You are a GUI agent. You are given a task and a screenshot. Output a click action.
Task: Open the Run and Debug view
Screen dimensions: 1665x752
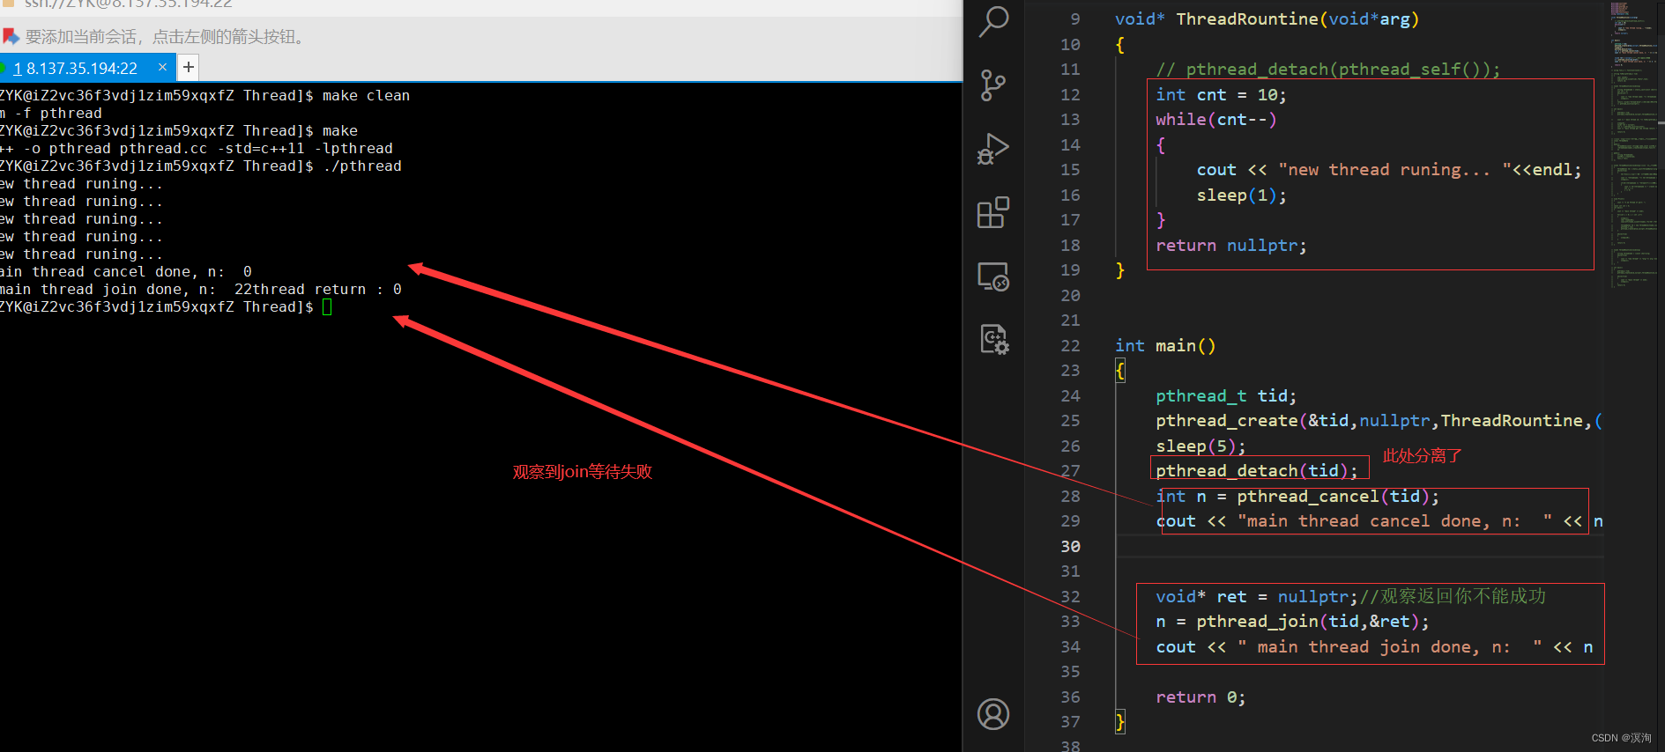(x=993, y=149)
